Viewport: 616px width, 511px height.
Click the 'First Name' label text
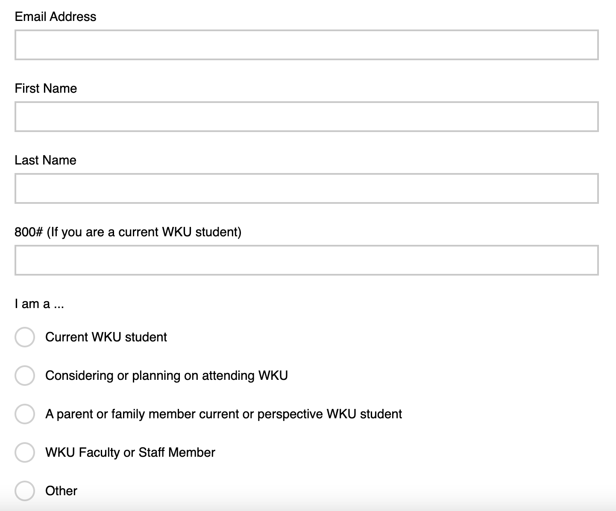[46, 88]
